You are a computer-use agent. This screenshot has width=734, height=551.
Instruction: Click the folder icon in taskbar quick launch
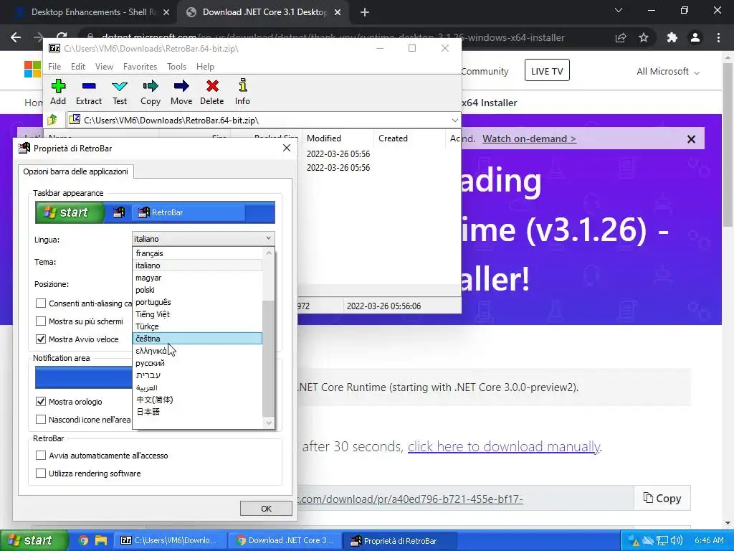(x=101, y=540)
